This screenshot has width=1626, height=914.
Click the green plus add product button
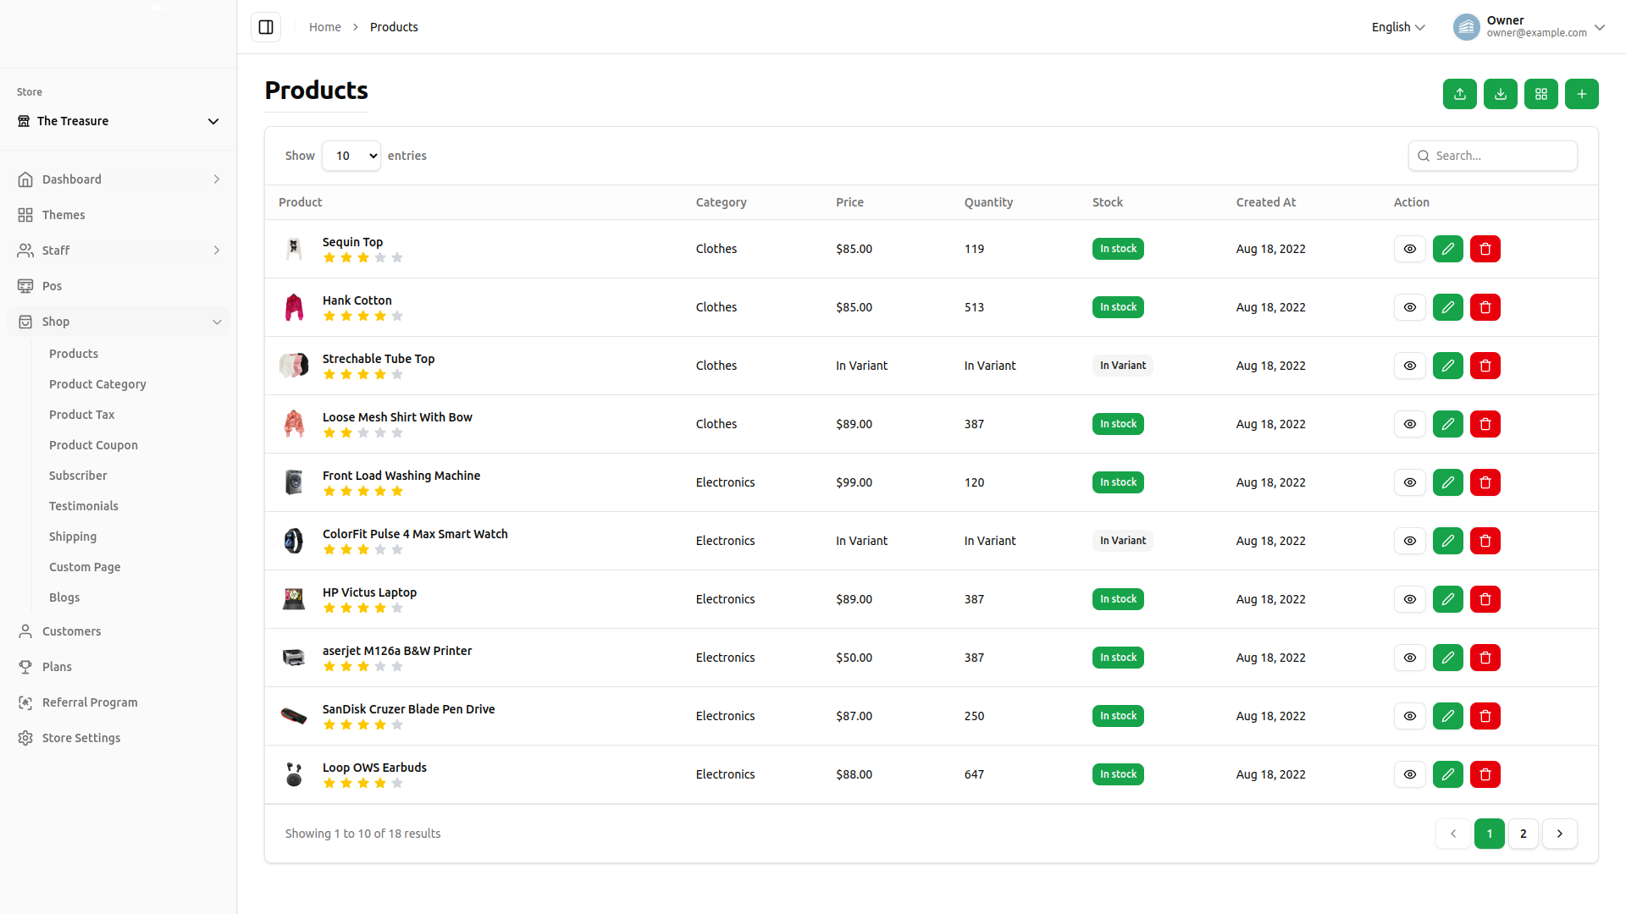[x=1581, y=94]
